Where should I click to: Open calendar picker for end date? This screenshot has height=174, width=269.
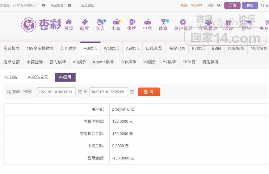click(132, 92)
